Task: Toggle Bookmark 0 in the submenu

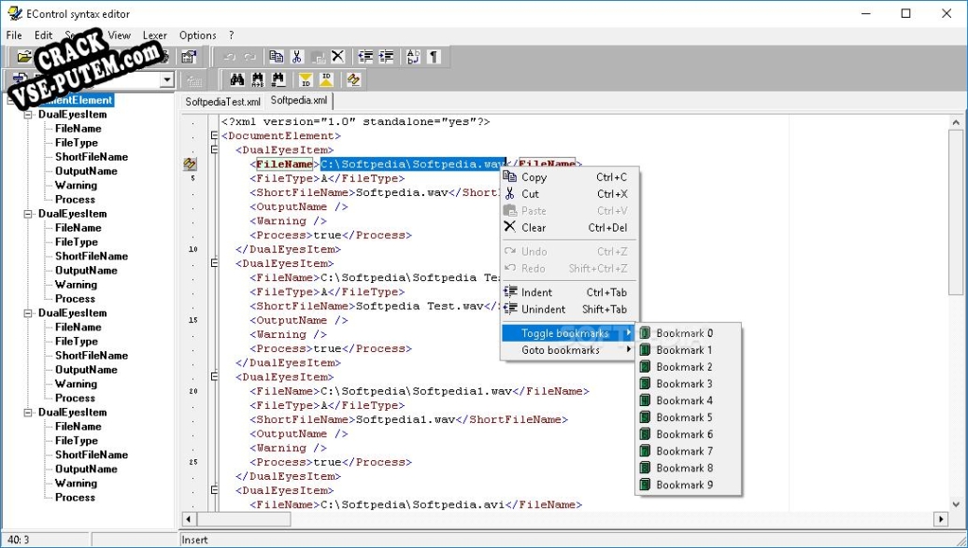Action: [688, 333]
